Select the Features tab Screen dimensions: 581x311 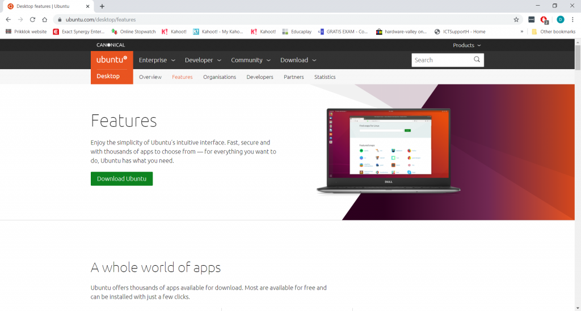point(182,77)
